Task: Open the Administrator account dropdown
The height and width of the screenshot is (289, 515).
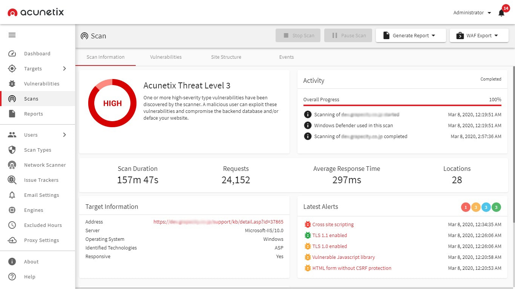Action: [472, 13]
